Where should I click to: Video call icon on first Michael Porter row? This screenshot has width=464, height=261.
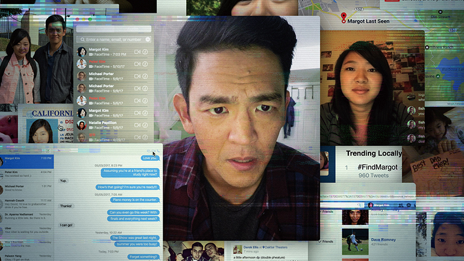(x=137, y=76)
